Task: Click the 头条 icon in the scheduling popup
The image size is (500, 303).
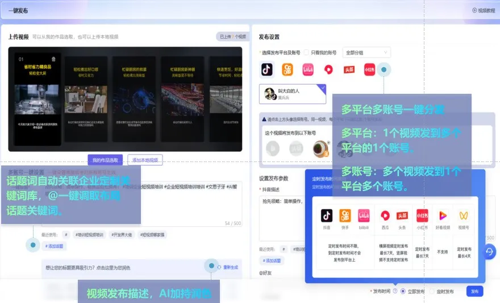Action: (x=402, y=215)
